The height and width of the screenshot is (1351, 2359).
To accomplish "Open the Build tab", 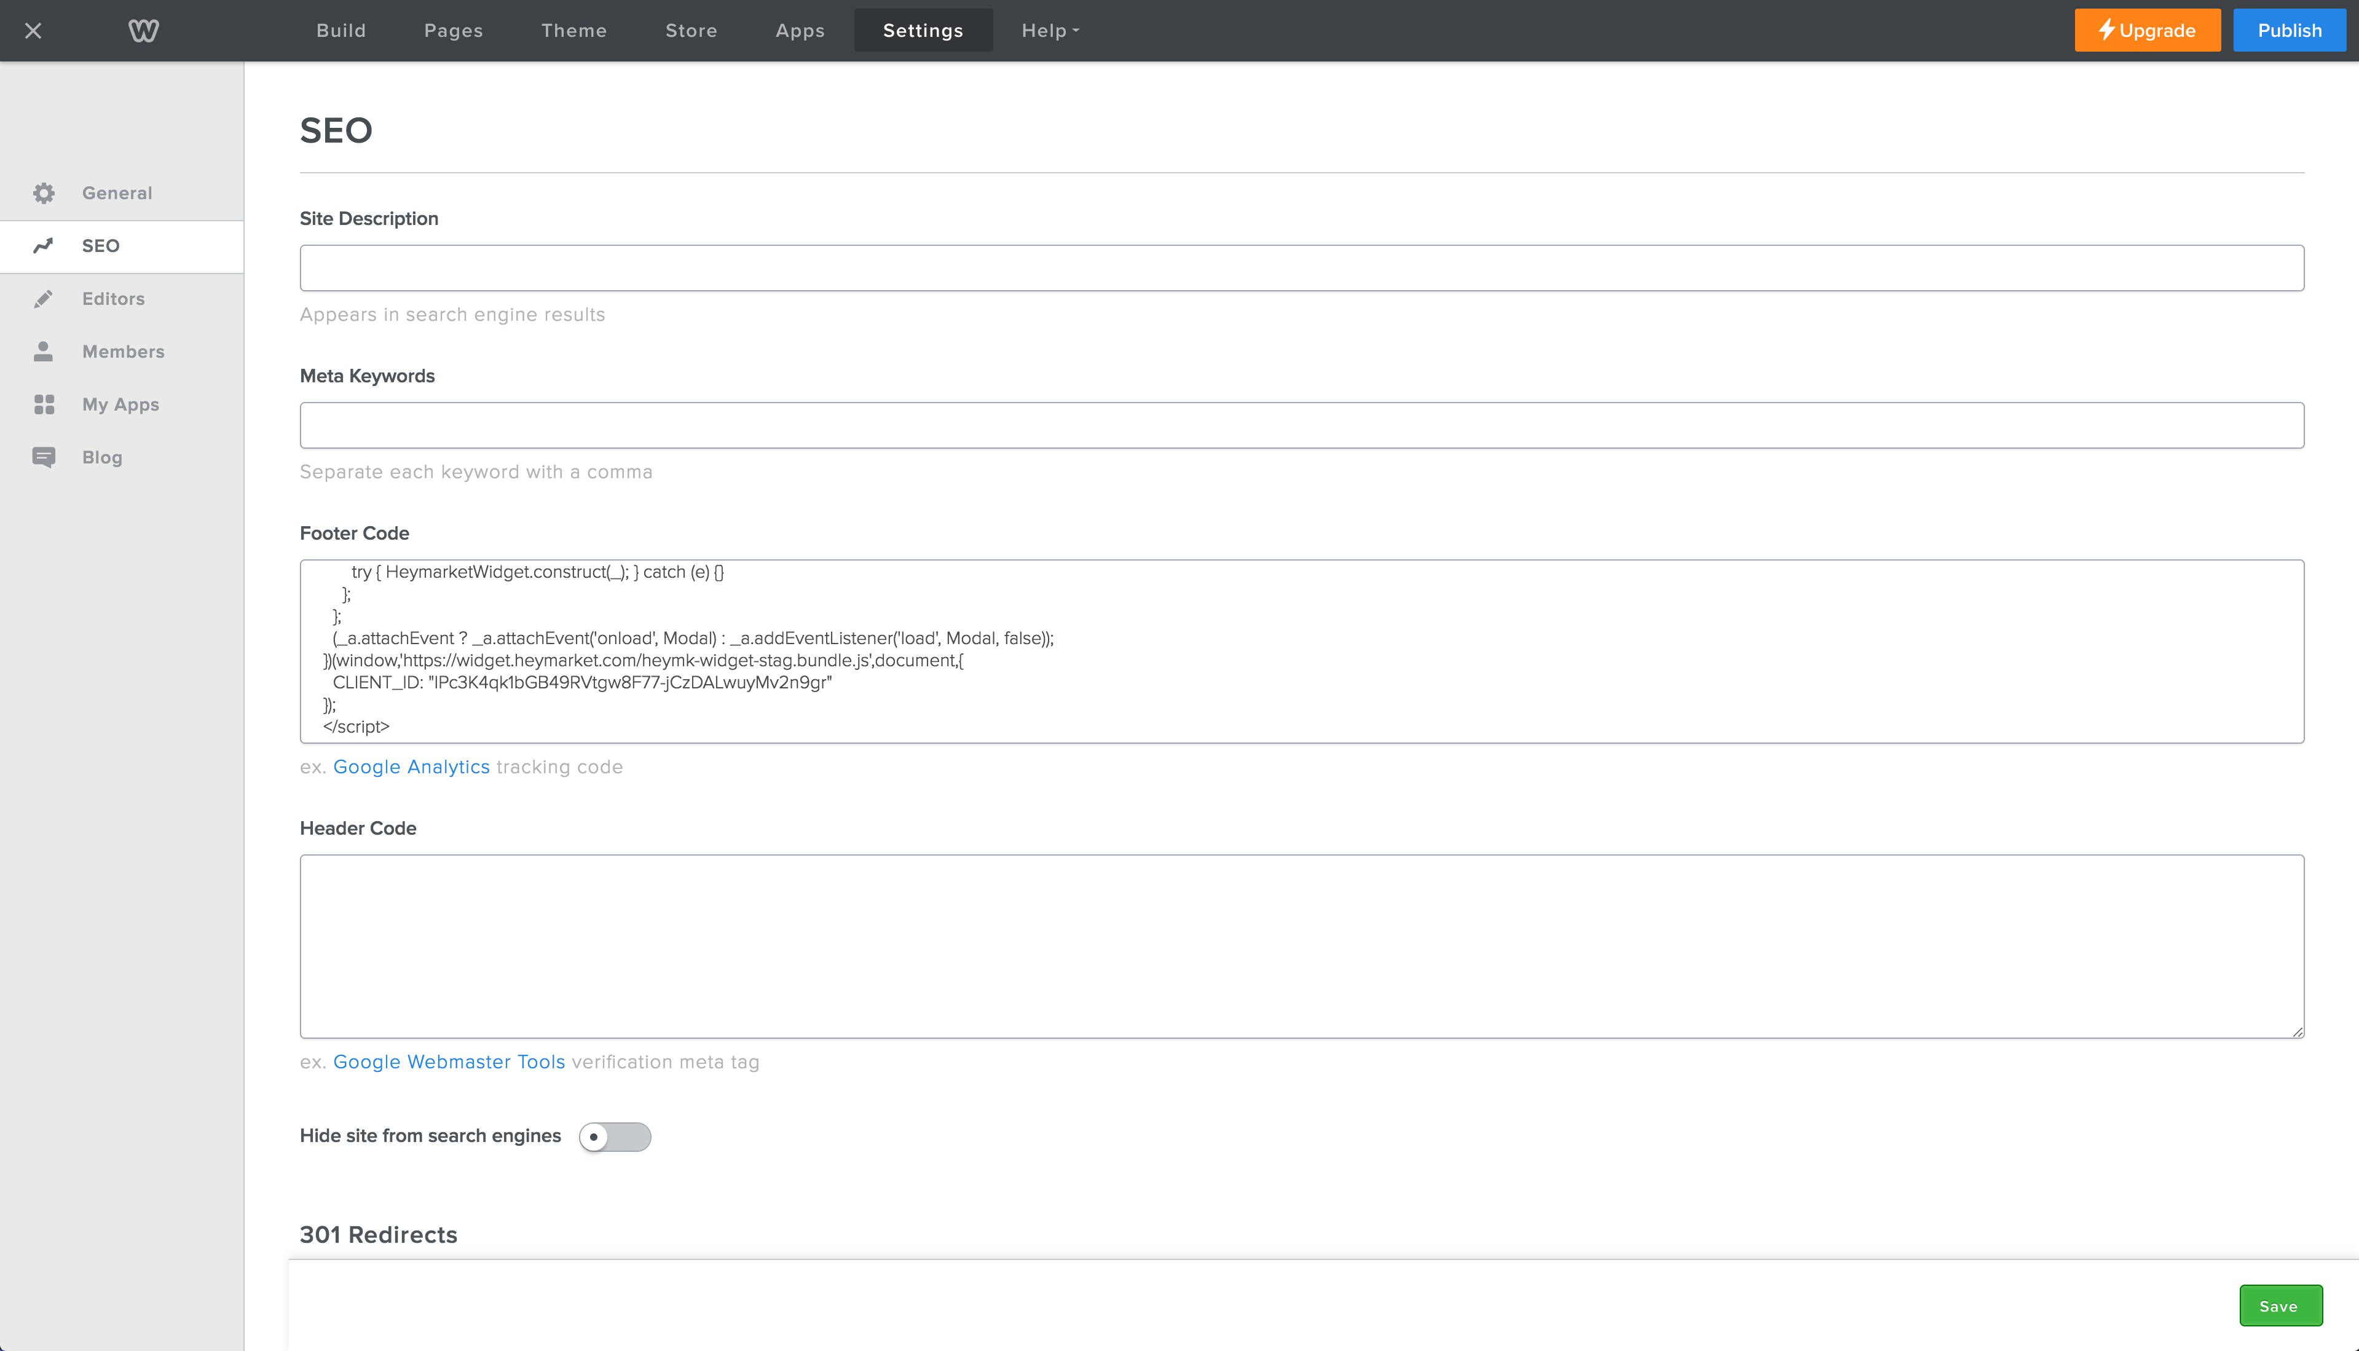I will coord(341,31).
